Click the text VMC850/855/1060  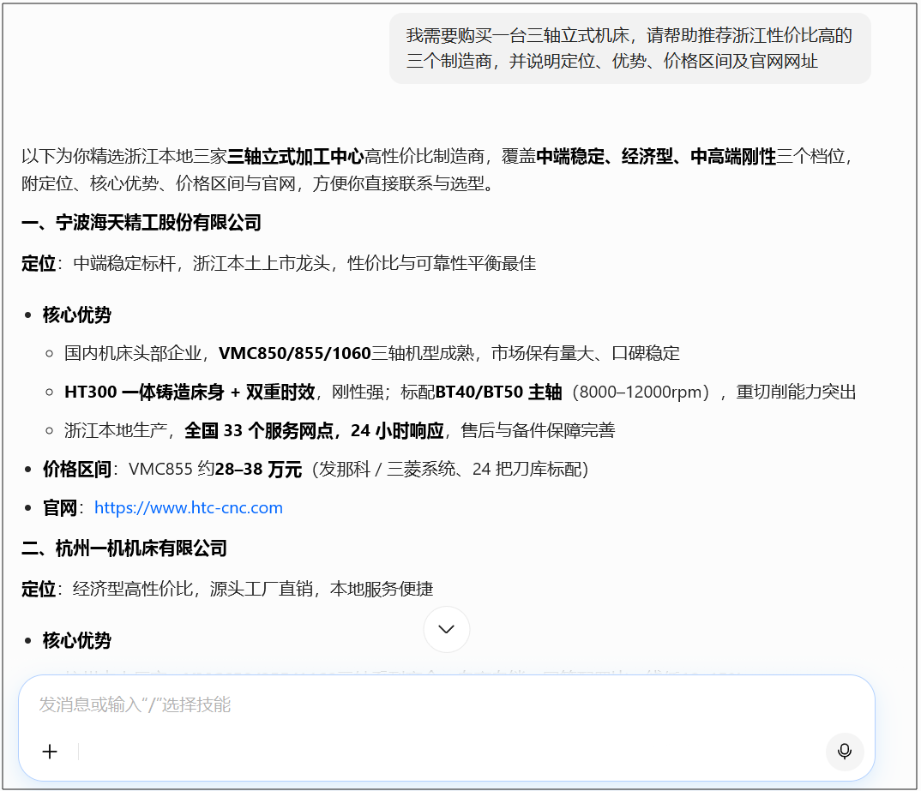(x=295, y=353)
